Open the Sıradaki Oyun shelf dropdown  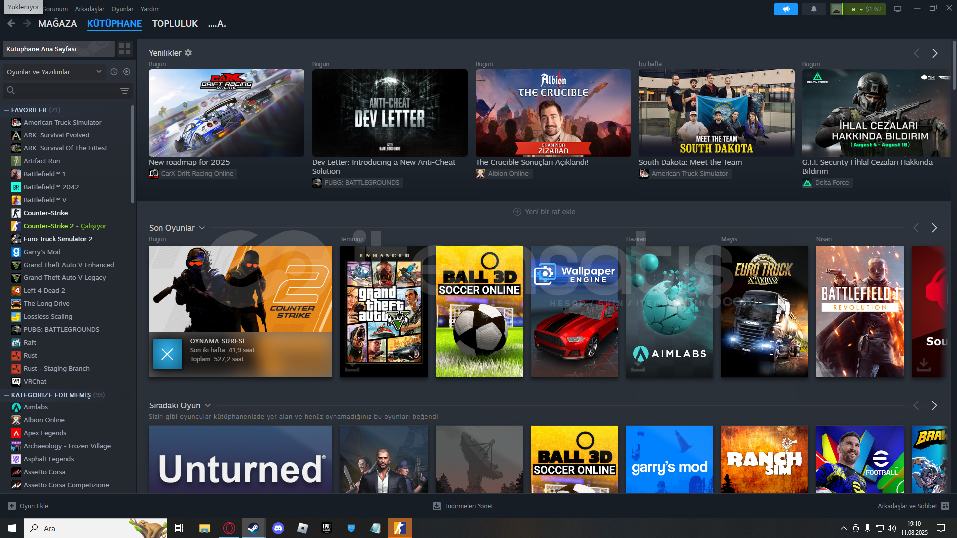(x=208, y=405)
